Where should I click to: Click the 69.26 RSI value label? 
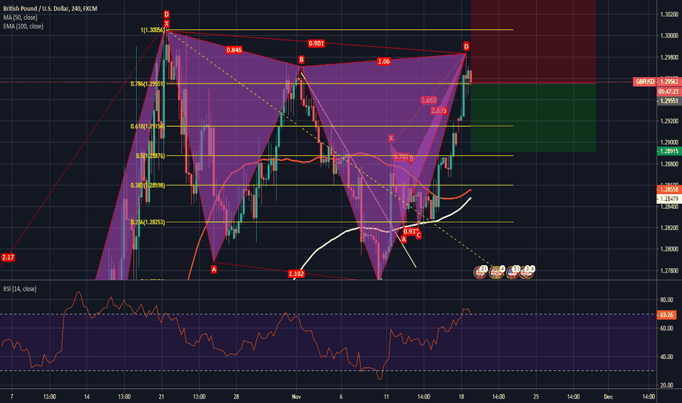[666, 314]
